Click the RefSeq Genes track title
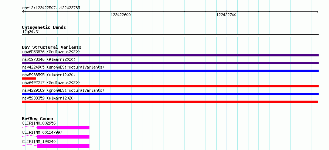 pyautogui.click(x=38, y=119)
